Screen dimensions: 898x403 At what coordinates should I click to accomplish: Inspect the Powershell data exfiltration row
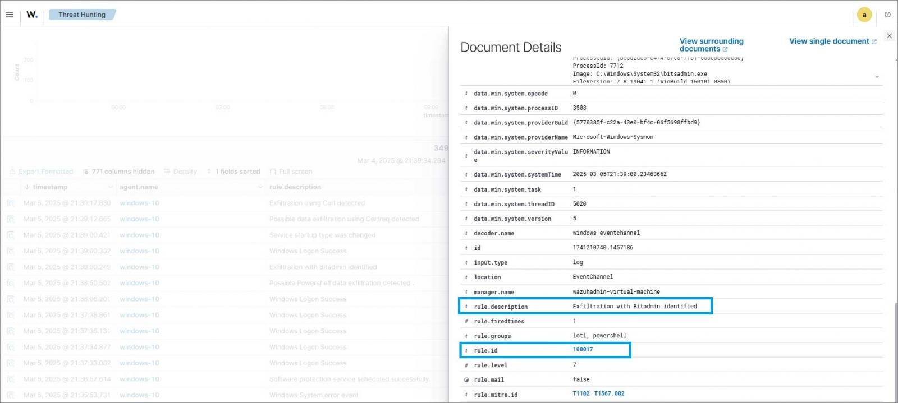[10, 283]
